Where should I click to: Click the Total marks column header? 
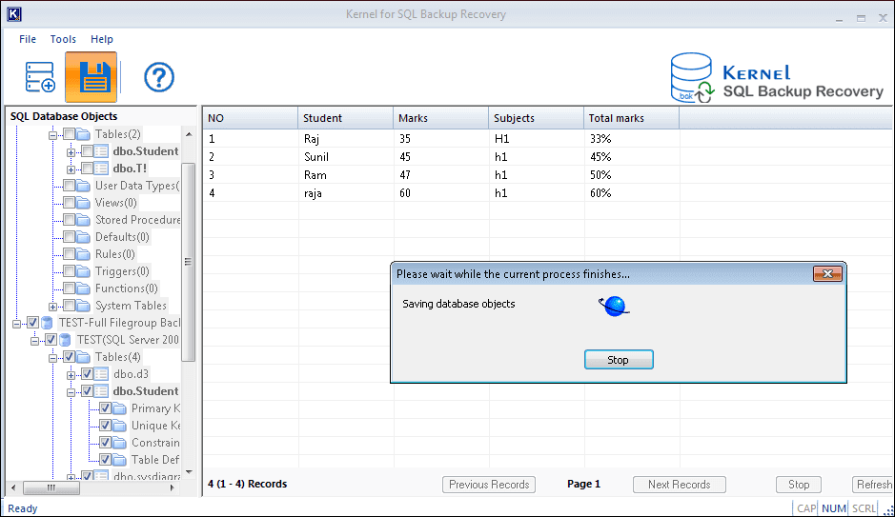631,118
